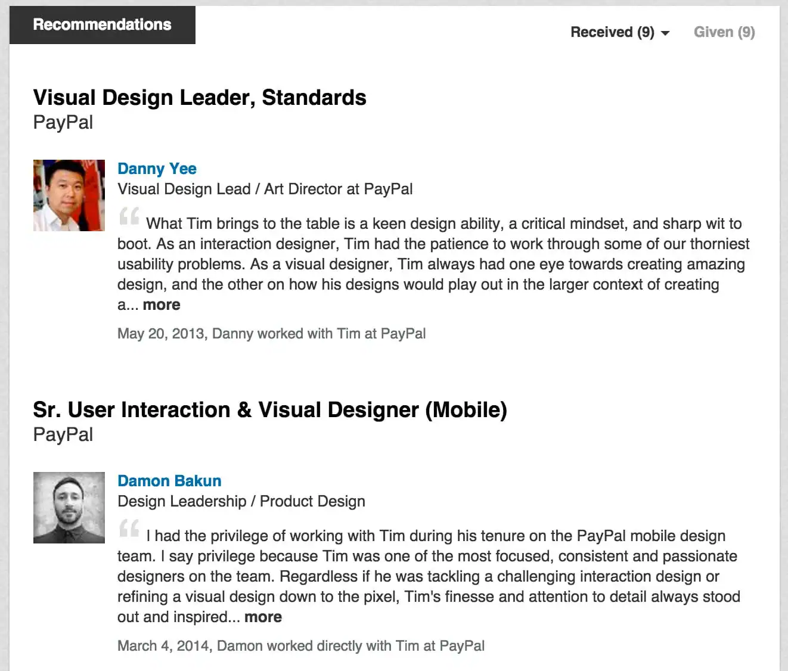Click Damon Bakun's profile photo
This screenshot has height=671, width=788.
pyautogui.click(x=69, y=507)
